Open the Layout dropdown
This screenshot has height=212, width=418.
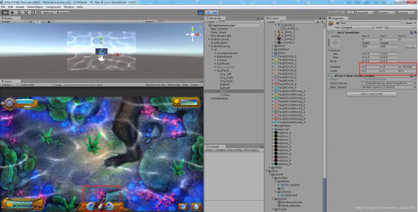pyautogui.click(x=406, y=12)
